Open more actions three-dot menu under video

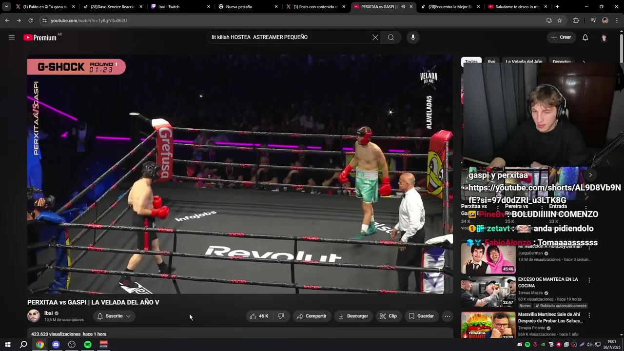click(448, 316)
